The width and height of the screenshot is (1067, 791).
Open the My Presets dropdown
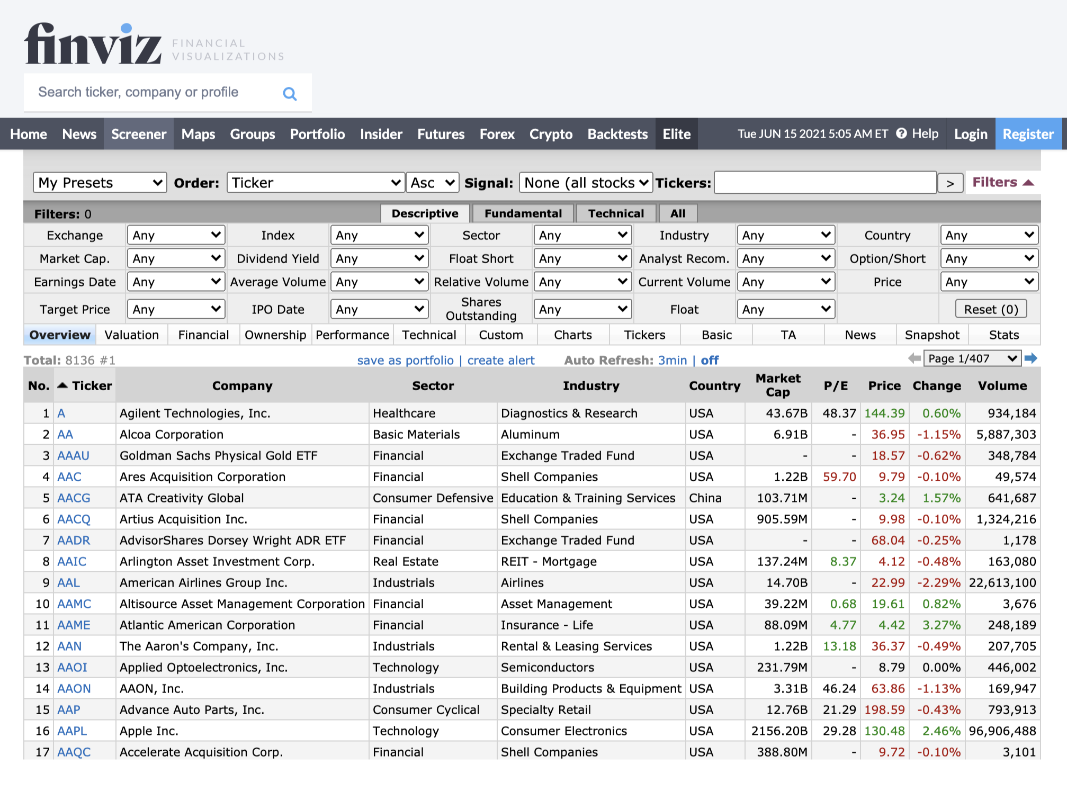(x=100, y=183)
